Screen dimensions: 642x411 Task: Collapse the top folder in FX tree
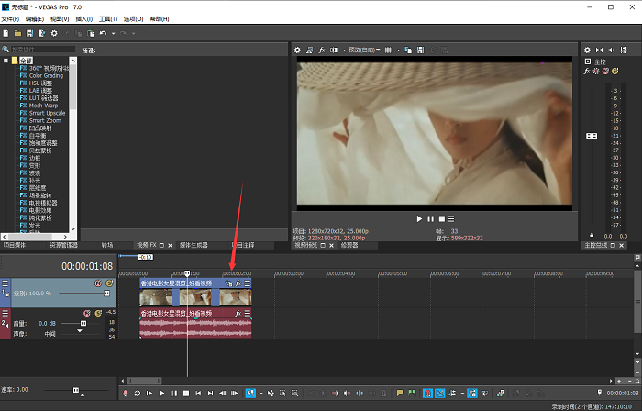[x=6, y=61]
